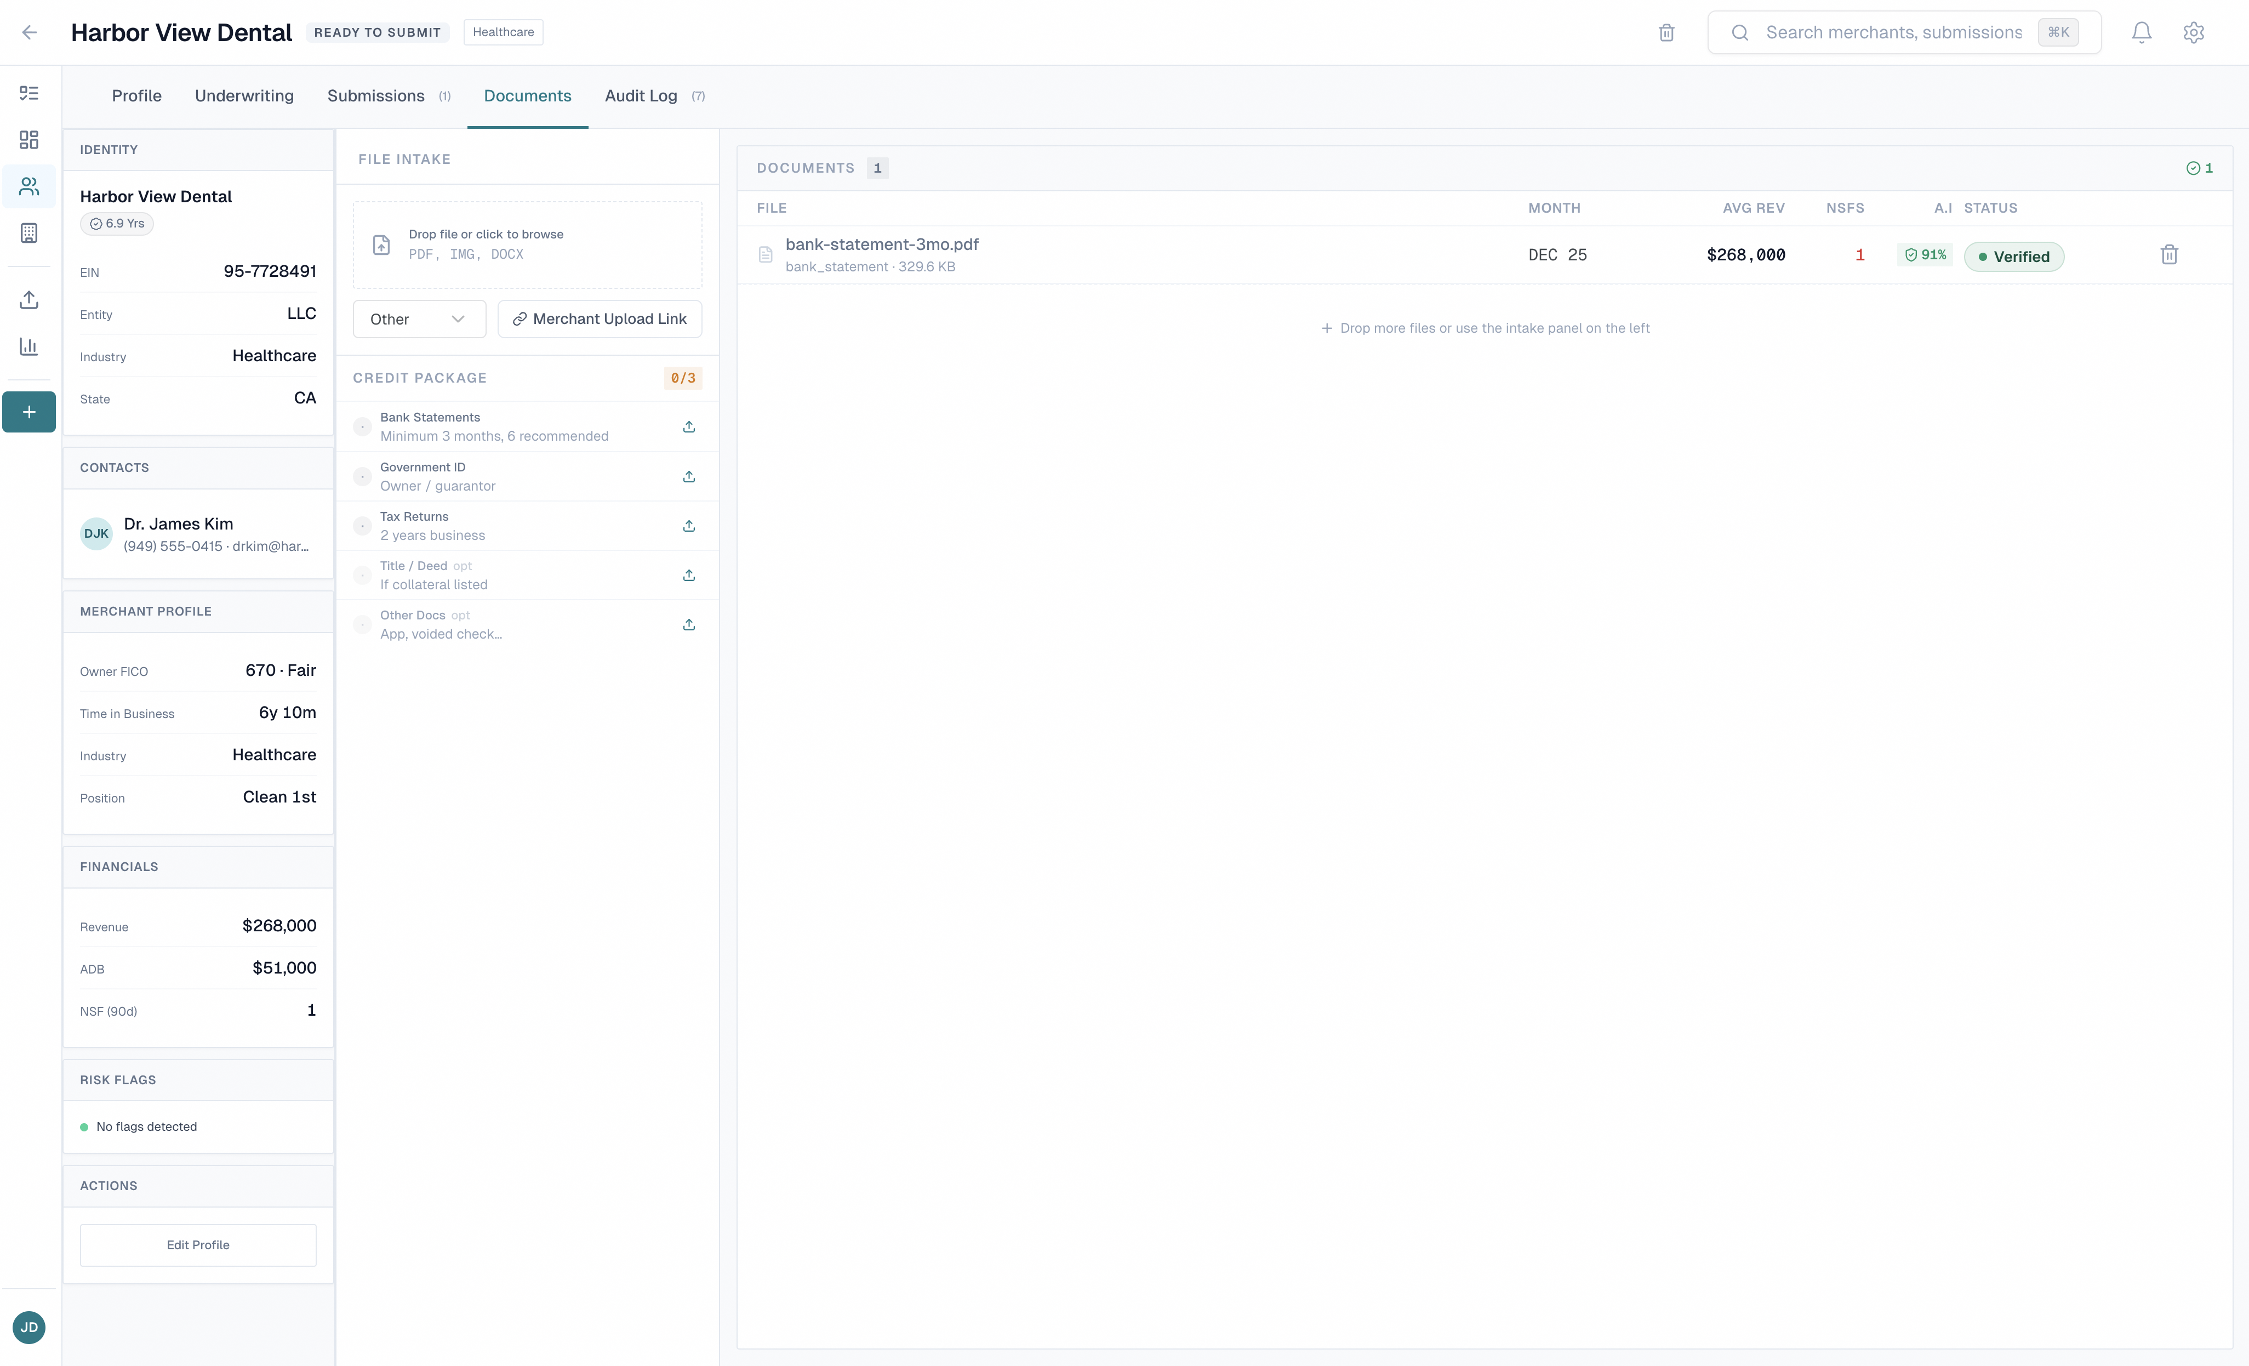Click the green plus button in the sidebar

pos(29,412)
